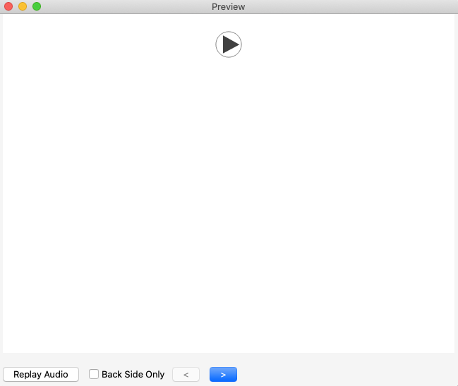The width and height of the screenshot is (458, 386).
Task: Enable the Back Side Only checkbox
Action: click(94, 374)
